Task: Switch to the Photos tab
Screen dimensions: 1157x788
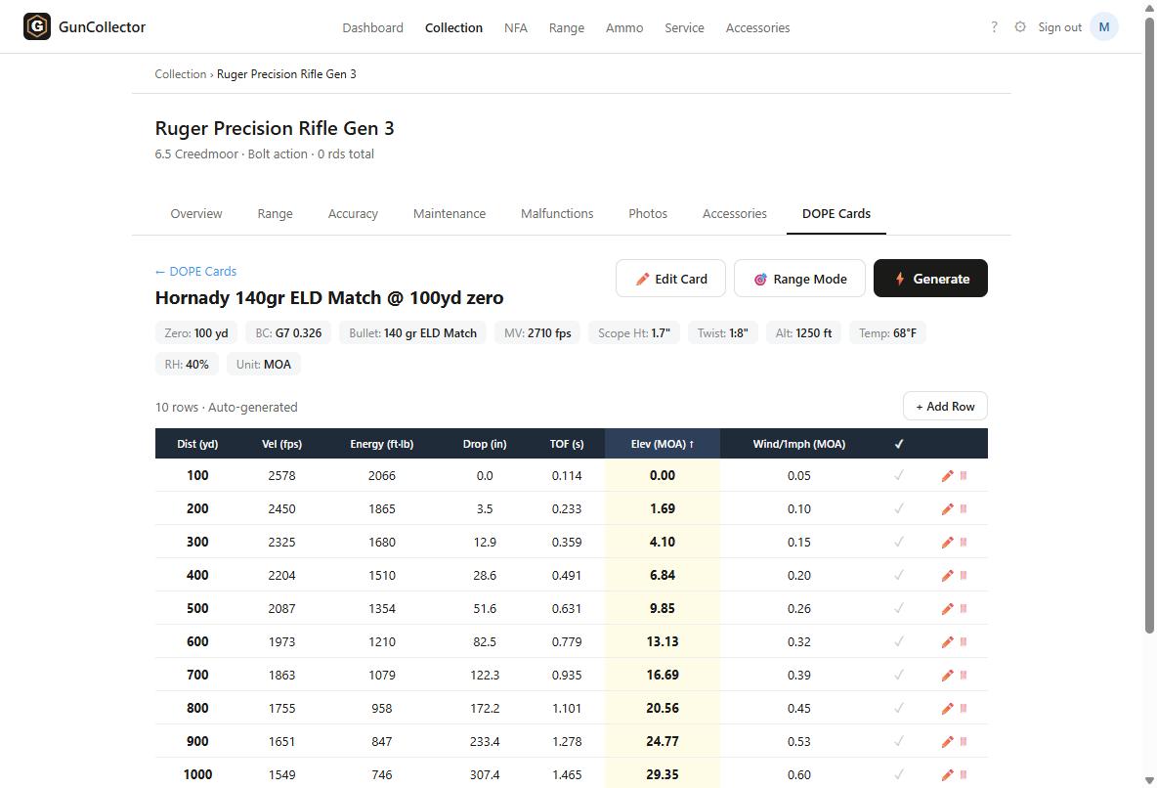Action: [x=648, y=213]
